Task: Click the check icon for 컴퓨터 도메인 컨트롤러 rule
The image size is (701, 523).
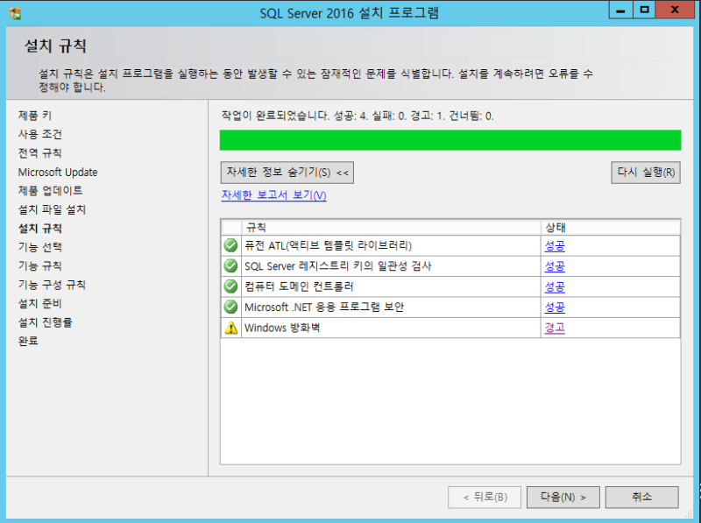Action: pyautogui.click(x=230, y=286)
